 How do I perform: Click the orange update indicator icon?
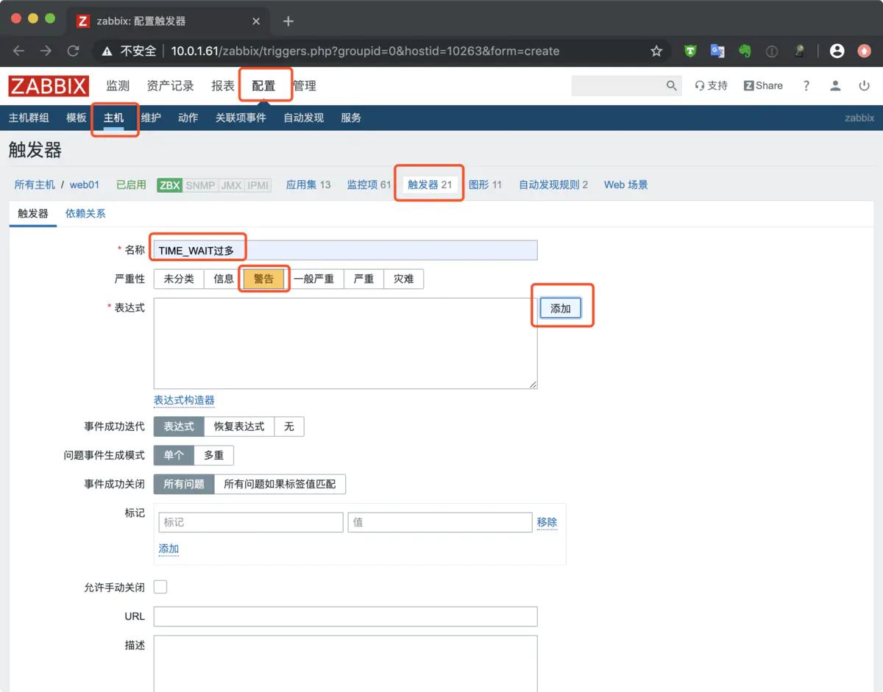coord(865,51)
